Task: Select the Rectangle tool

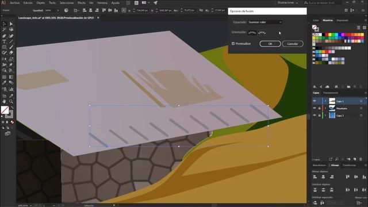Action: pos(4,47)
